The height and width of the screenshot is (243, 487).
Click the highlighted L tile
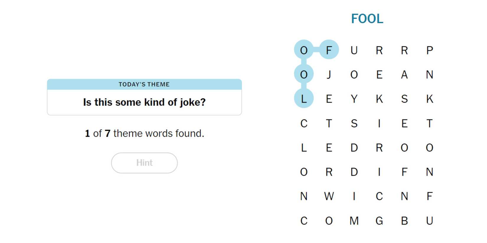click(x=304, y=99)
